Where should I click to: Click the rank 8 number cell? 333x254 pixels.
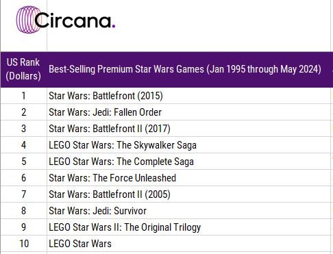click(23, 211)
